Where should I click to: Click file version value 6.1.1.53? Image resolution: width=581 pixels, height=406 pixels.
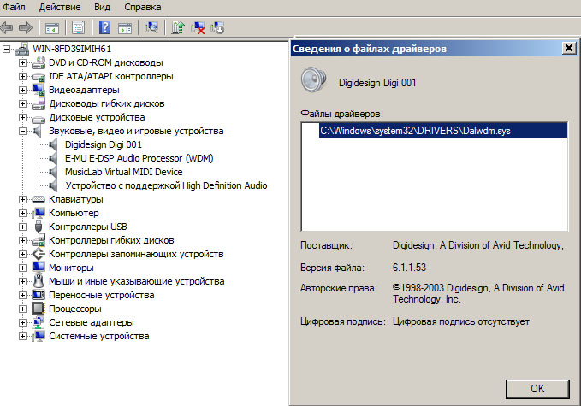[410, 268]
